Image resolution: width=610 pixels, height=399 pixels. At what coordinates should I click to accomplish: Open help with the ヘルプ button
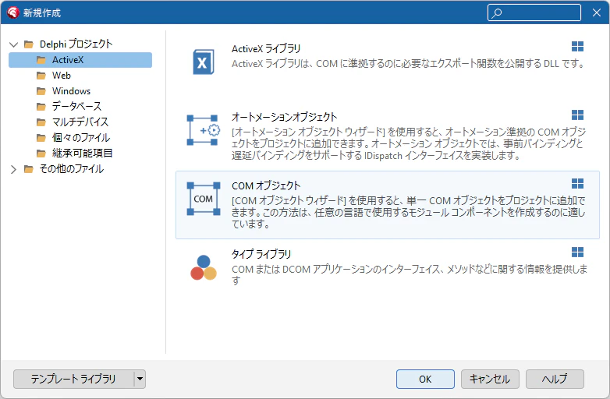(x=555, y=379)
